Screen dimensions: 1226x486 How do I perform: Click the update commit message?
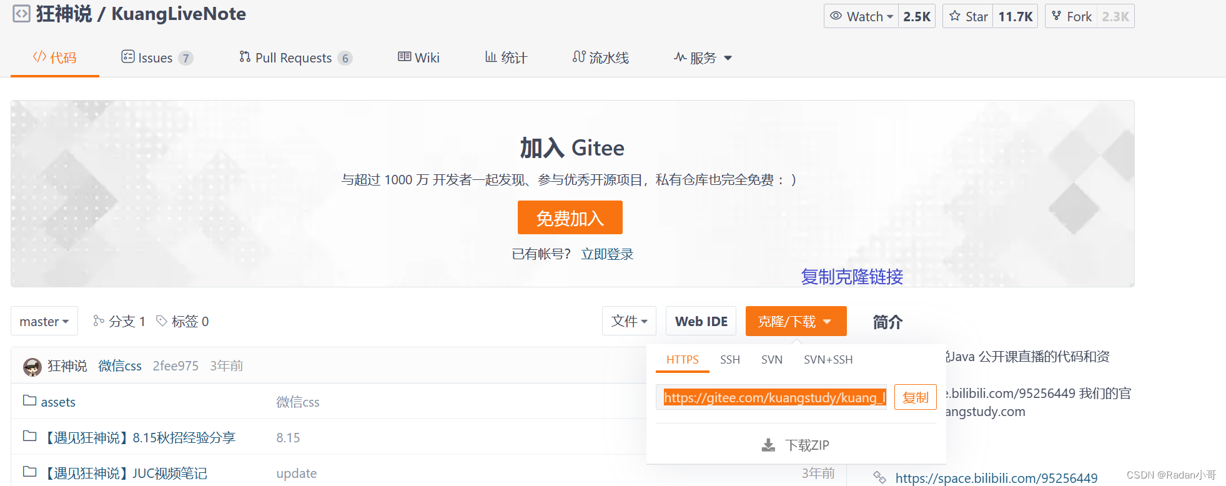pos(297,473)
